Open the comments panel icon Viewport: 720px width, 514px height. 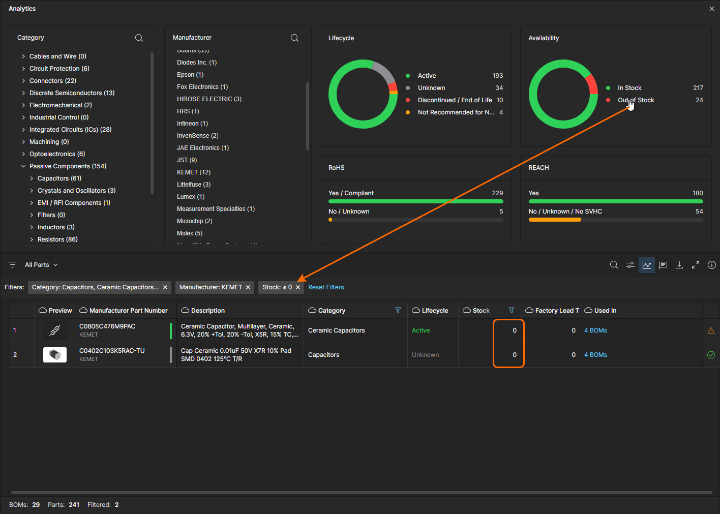click(663, 265)
